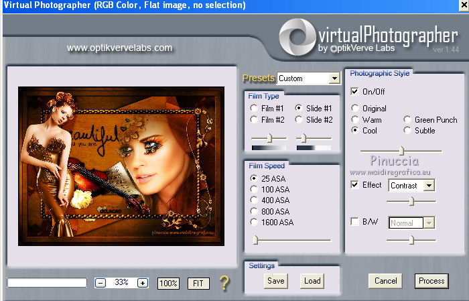Click the Save settings button
This screenshot has width=469, height=301.
(276, 281)
